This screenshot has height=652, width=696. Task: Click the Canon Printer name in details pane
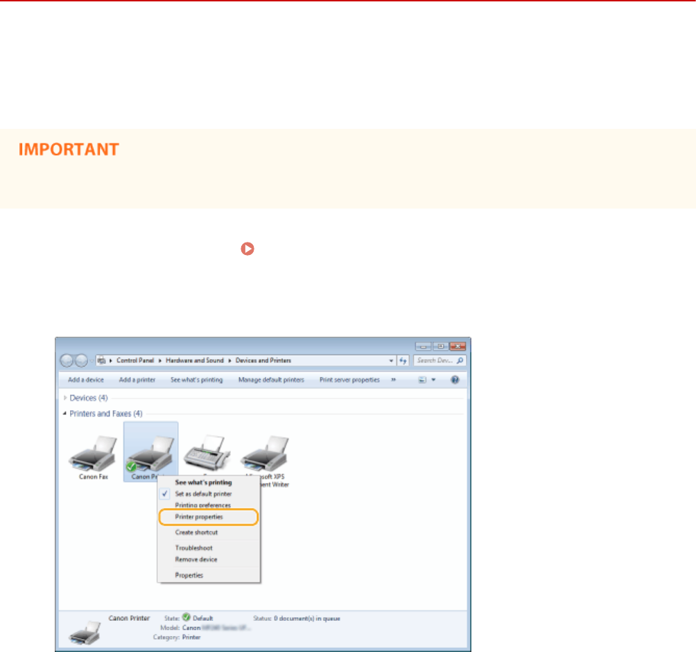[129, 618]
